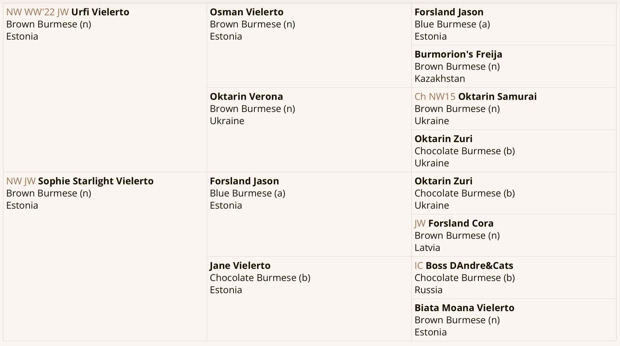Select Forsland Jason in second column
Screen dimensions: 620x346
point(244,181)
